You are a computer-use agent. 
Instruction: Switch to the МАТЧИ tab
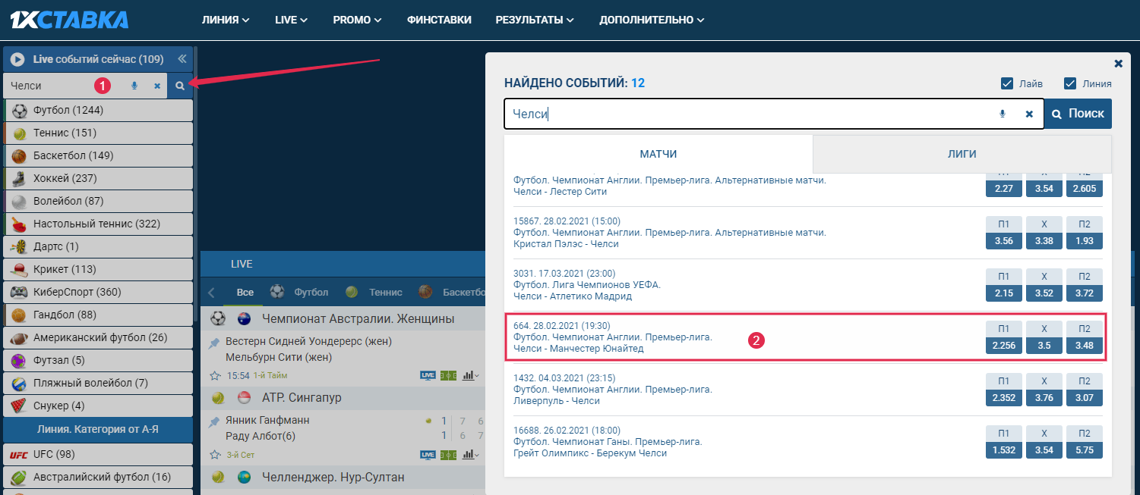(658, 154)
